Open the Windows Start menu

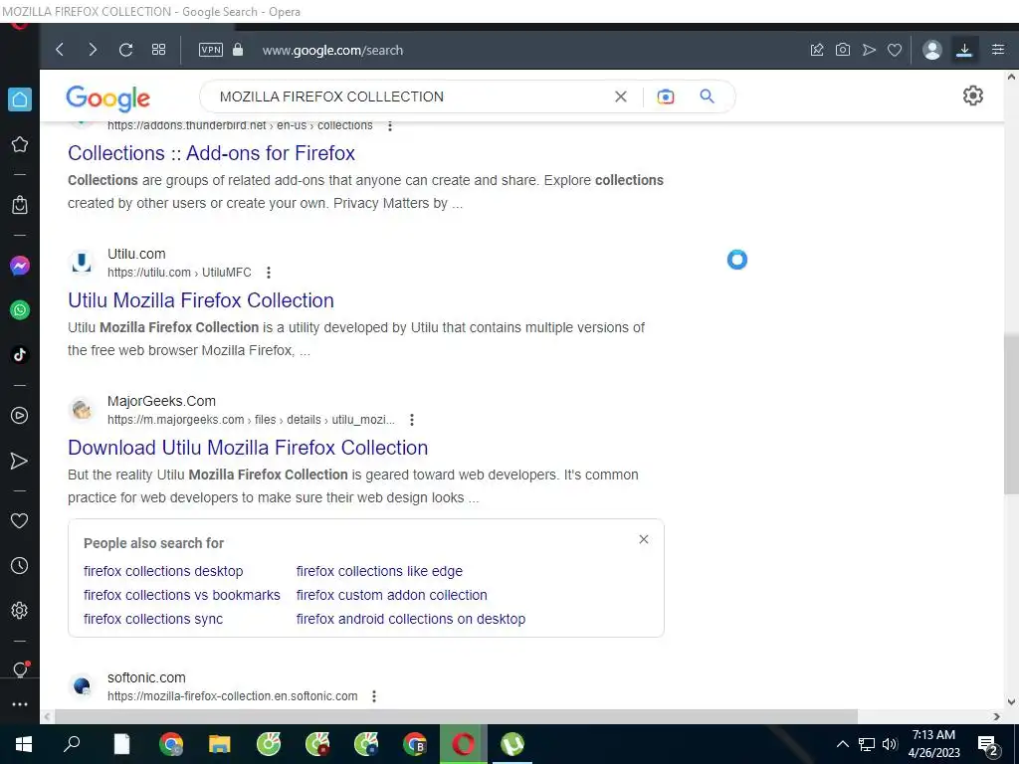pos(24,744)
